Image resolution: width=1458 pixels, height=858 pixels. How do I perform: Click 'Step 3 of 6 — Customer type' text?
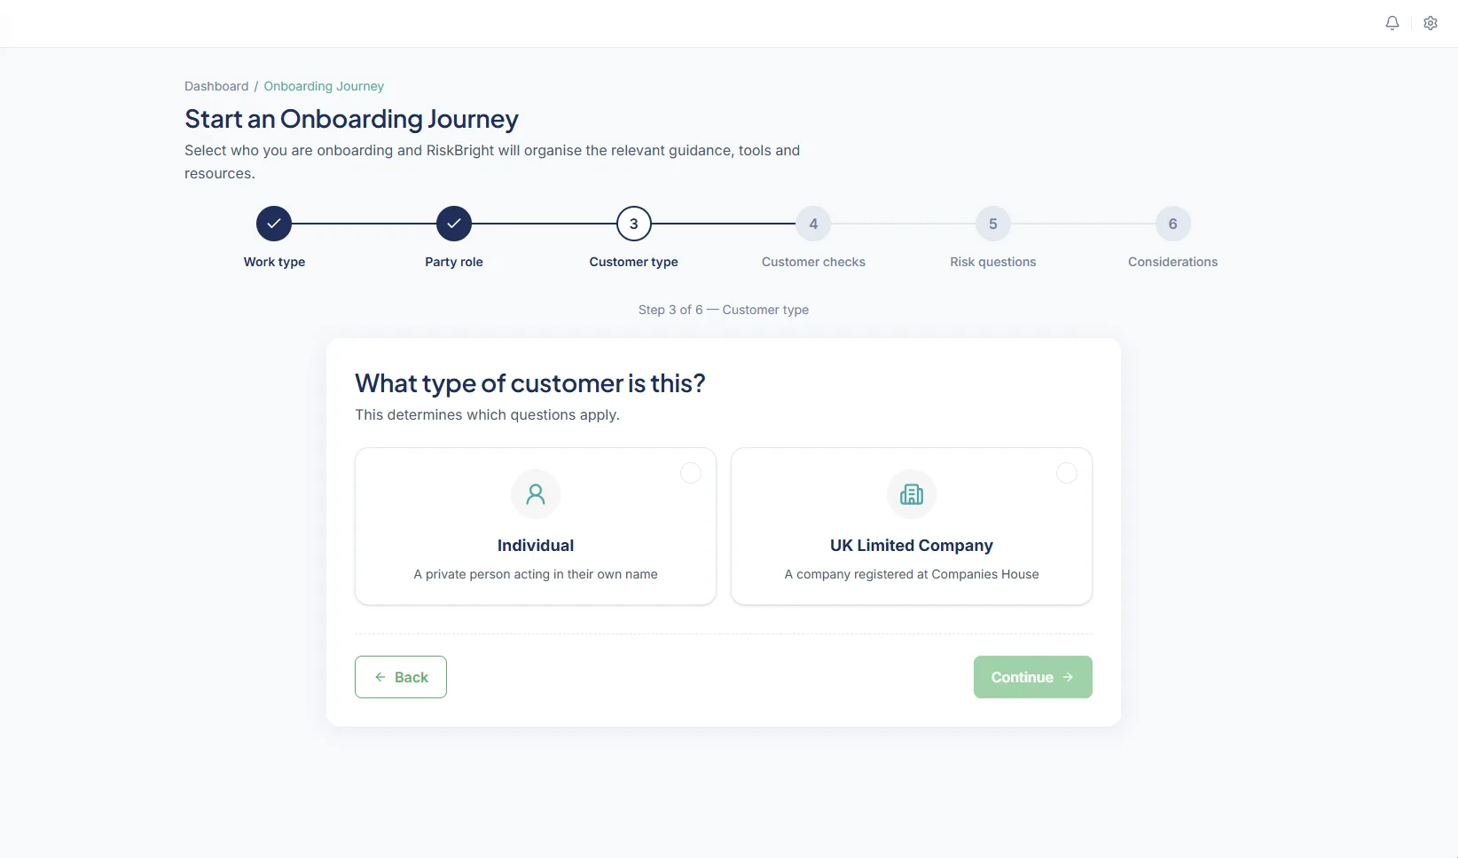724,310
